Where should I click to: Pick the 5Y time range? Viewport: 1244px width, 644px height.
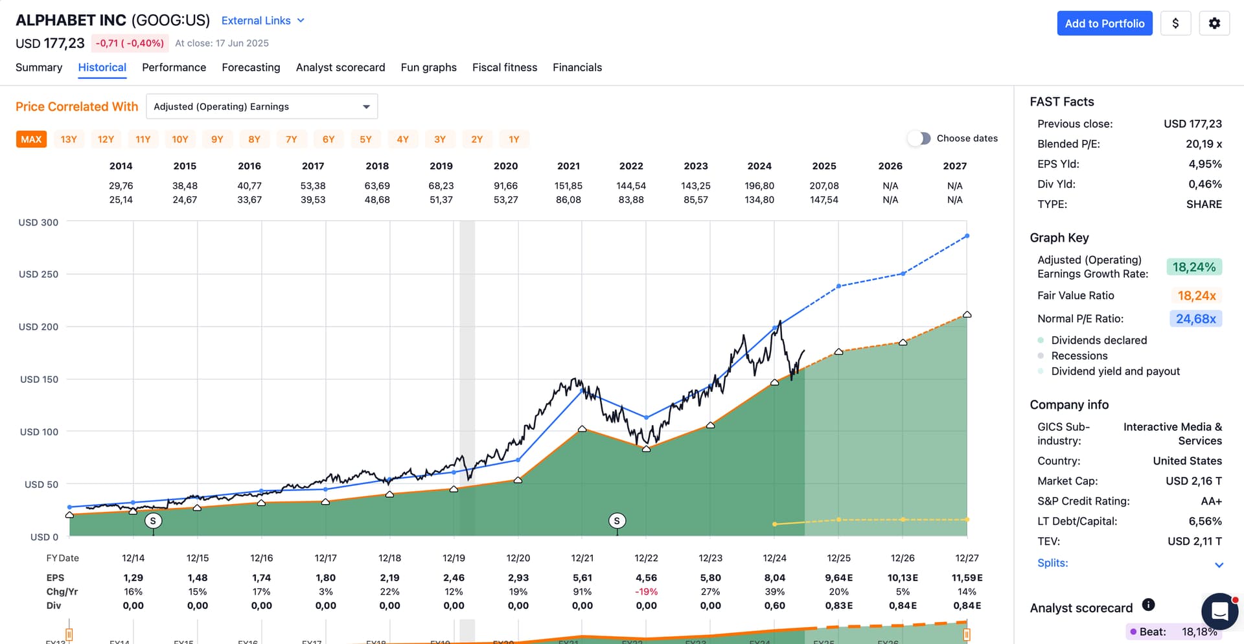[365, 139]
